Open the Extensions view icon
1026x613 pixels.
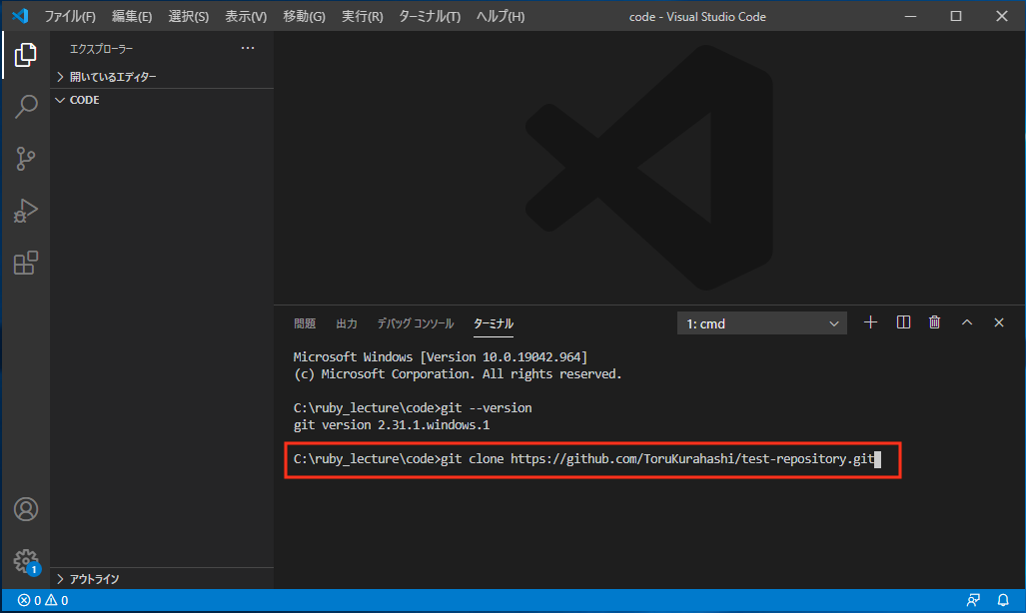pyautogui.click(x=26, y=263)
